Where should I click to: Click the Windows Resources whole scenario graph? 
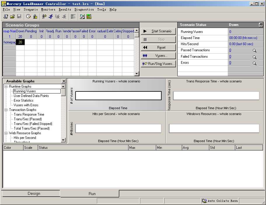tap(215, 127)
